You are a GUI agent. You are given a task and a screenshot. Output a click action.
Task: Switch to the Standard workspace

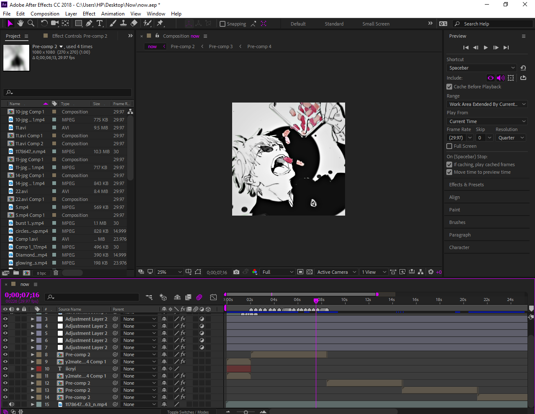point(334,24)
